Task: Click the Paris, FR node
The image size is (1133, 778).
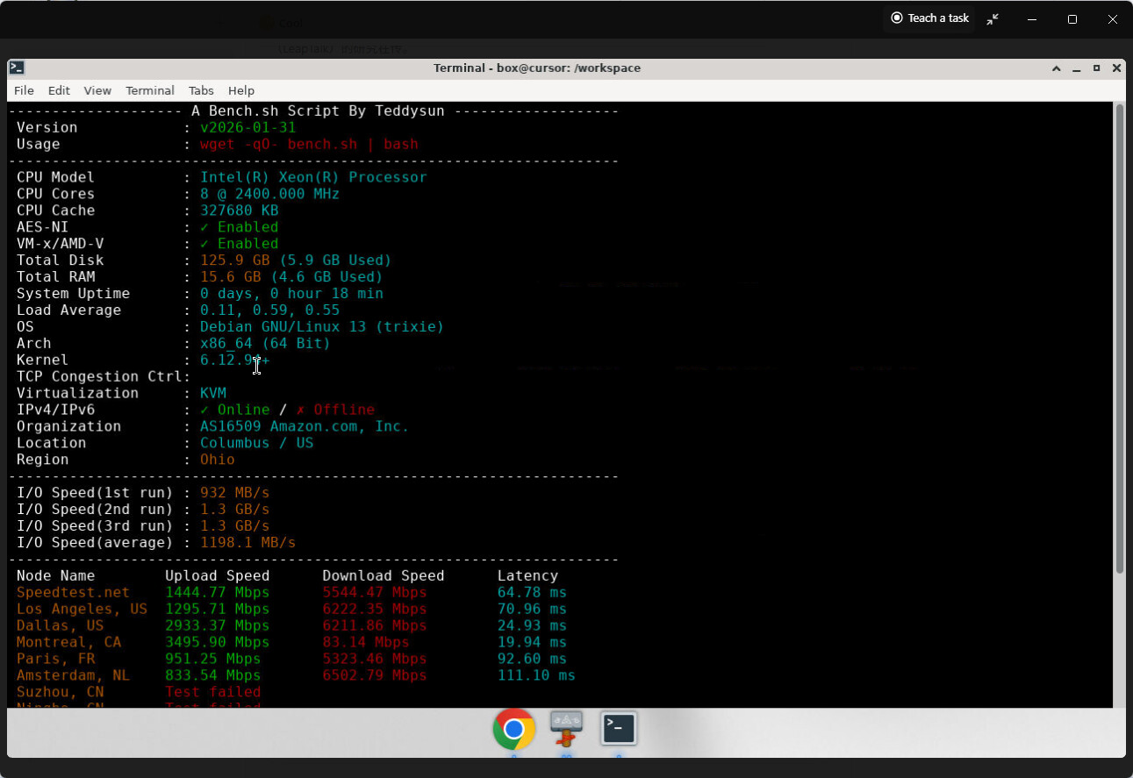Action: click(x=55, y=660)
